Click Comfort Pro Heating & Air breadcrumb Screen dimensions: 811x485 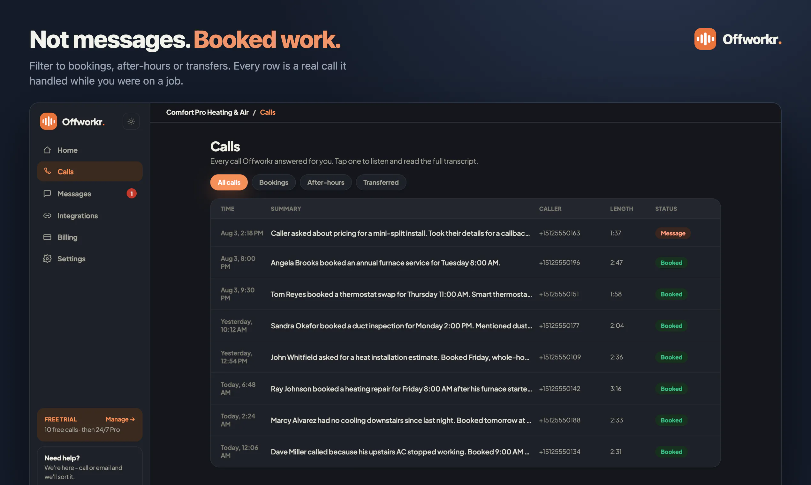[207, 112]
